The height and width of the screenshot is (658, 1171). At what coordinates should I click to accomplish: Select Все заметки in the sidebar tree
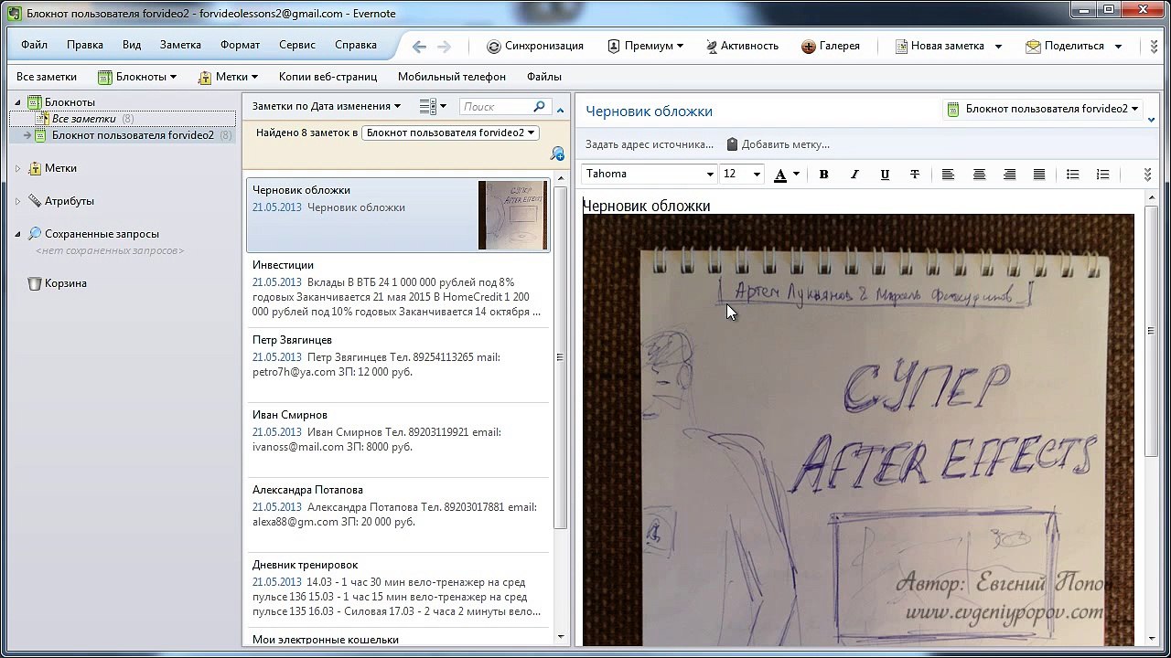84,119
